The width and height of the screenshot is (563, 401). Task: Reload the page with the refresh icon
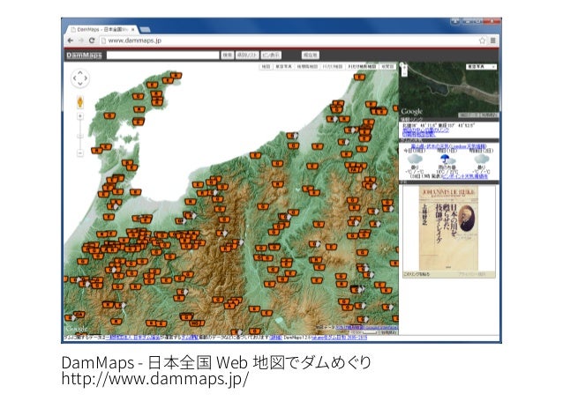(92, 41)
